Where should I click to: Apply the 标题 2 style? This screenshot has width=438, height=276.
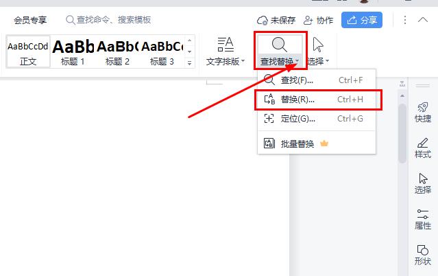click(117, 51)
